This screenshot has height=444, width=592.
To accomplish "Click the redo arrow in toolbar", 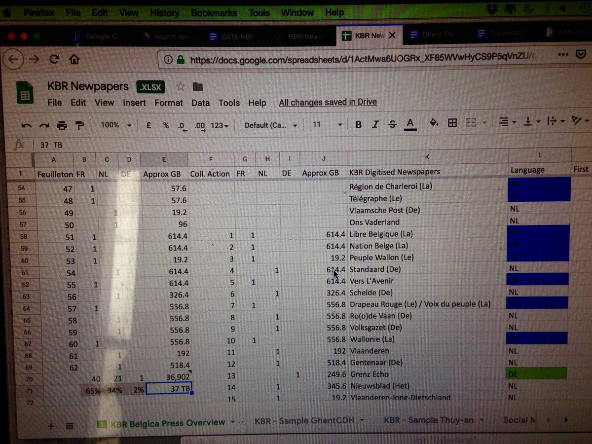I will (44, 126).
